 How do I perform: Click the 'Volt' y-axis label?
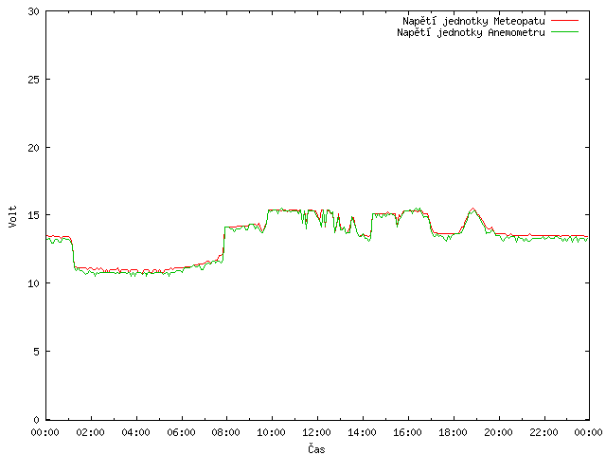13,216
